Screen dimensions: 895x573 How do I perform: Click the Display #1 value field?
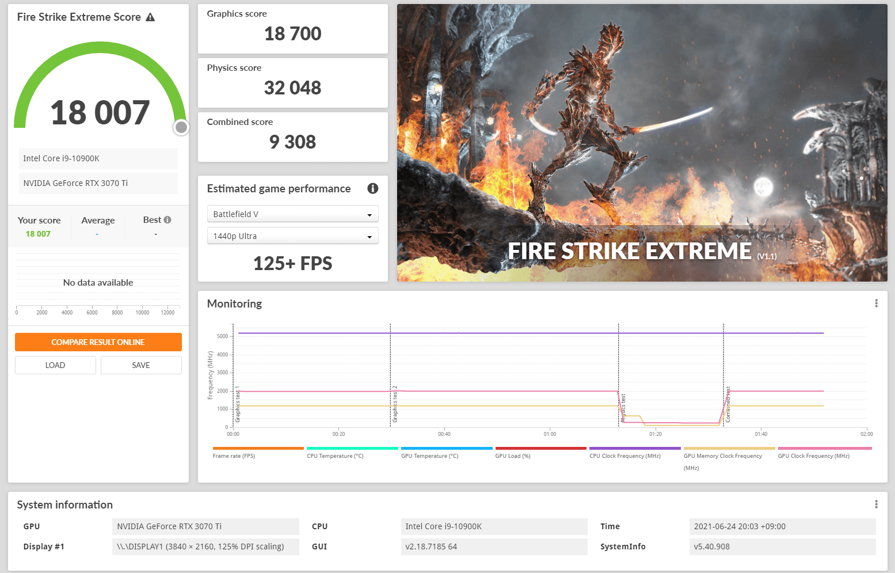[205, 547]
